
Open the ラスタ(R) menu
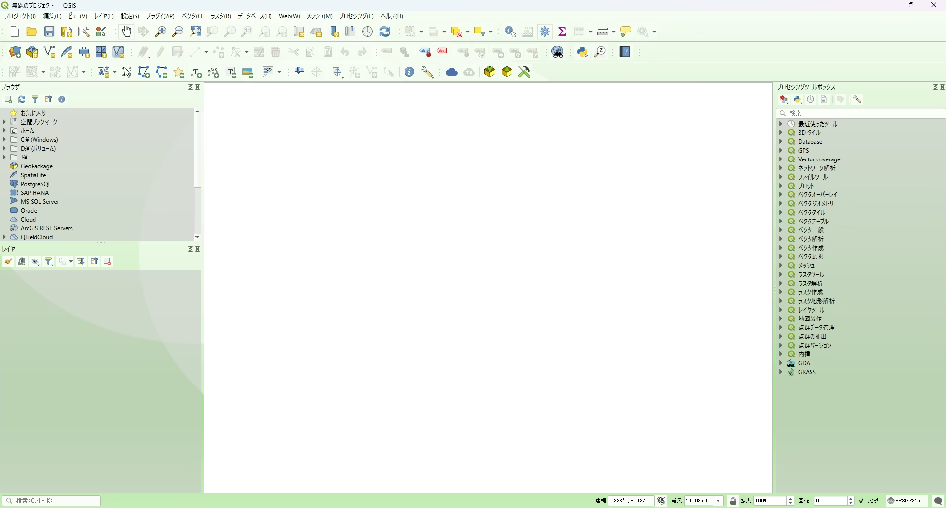[x=221, y=16]
